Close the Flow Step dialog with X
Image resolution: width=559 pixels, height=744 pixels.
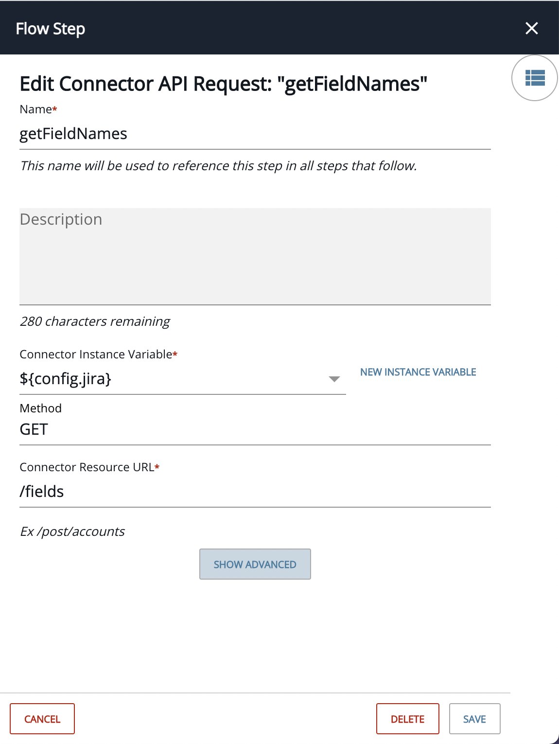pyautogui.click(x=532, y=29)
